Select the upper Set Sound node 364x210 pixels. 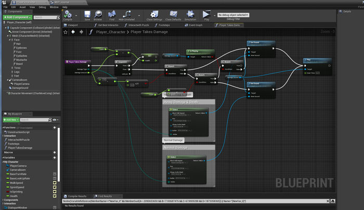[261, 49]
